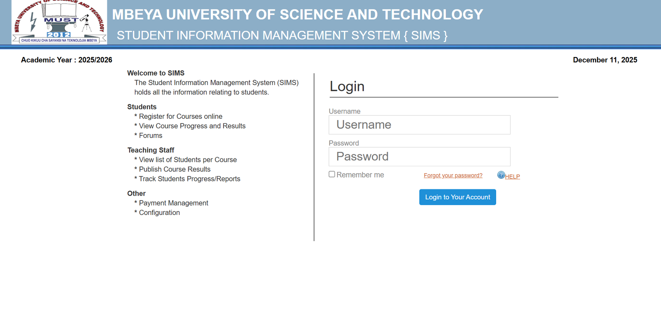Select Publish Course Results entry

(x=174, y=169)
